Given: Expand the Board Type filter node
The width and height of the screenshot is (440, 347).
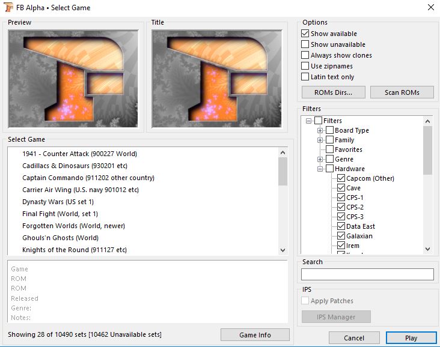Looking at the screenshot, I should (320, 131).
